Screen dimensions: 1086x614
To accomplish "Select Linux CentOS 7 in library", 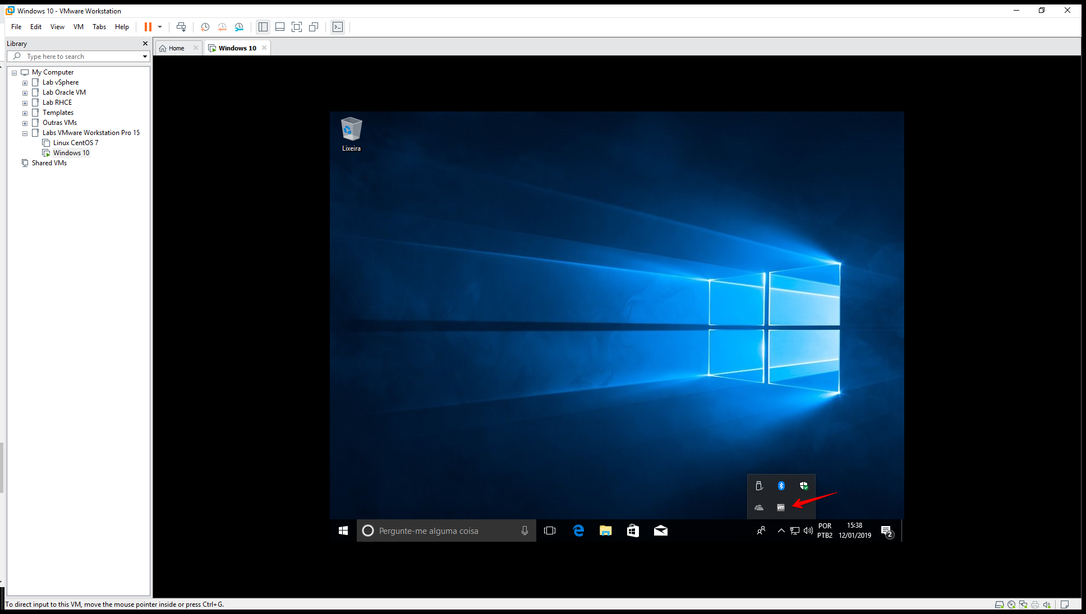I will click(75, 143).
